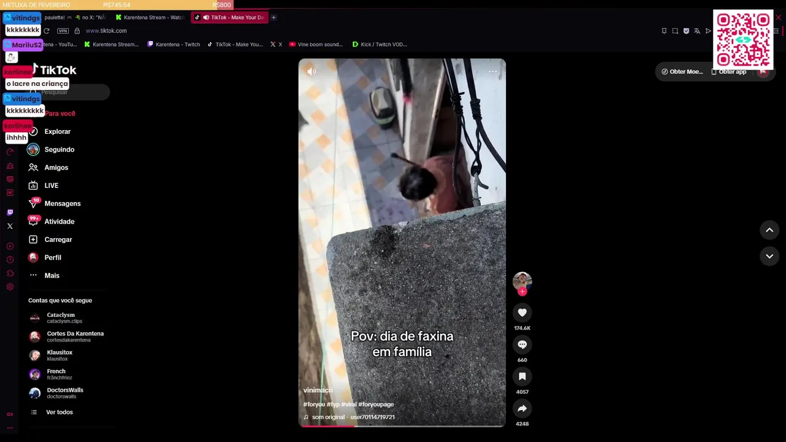786x442 pixels.
Task: Switch to Karentena Stream browser tab
Action: coord(150,17)
